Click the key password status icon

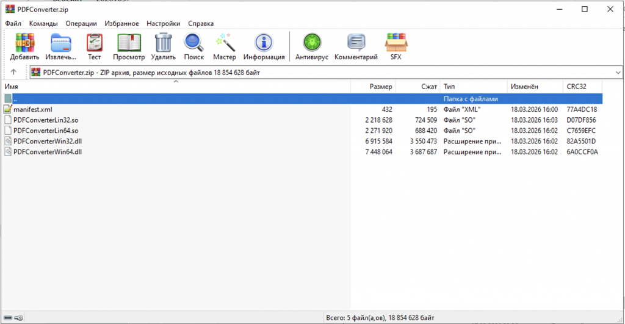18,318
